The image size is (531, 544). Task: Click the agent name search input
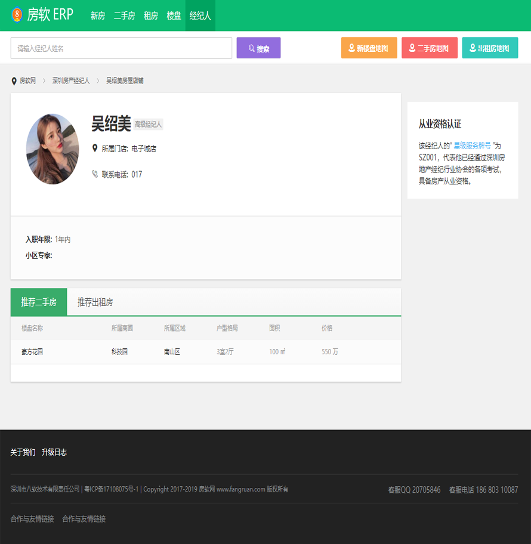121,48
